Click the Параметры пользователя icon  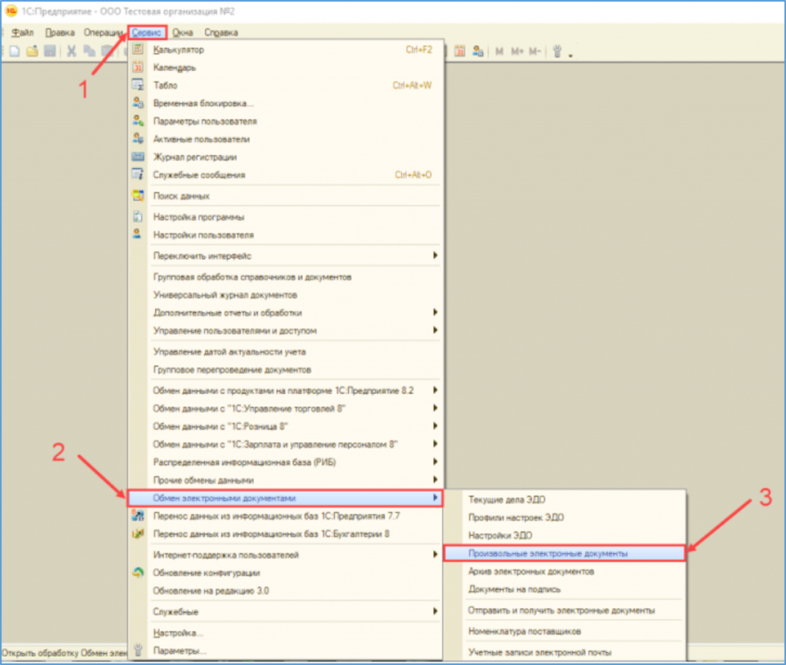138,121
